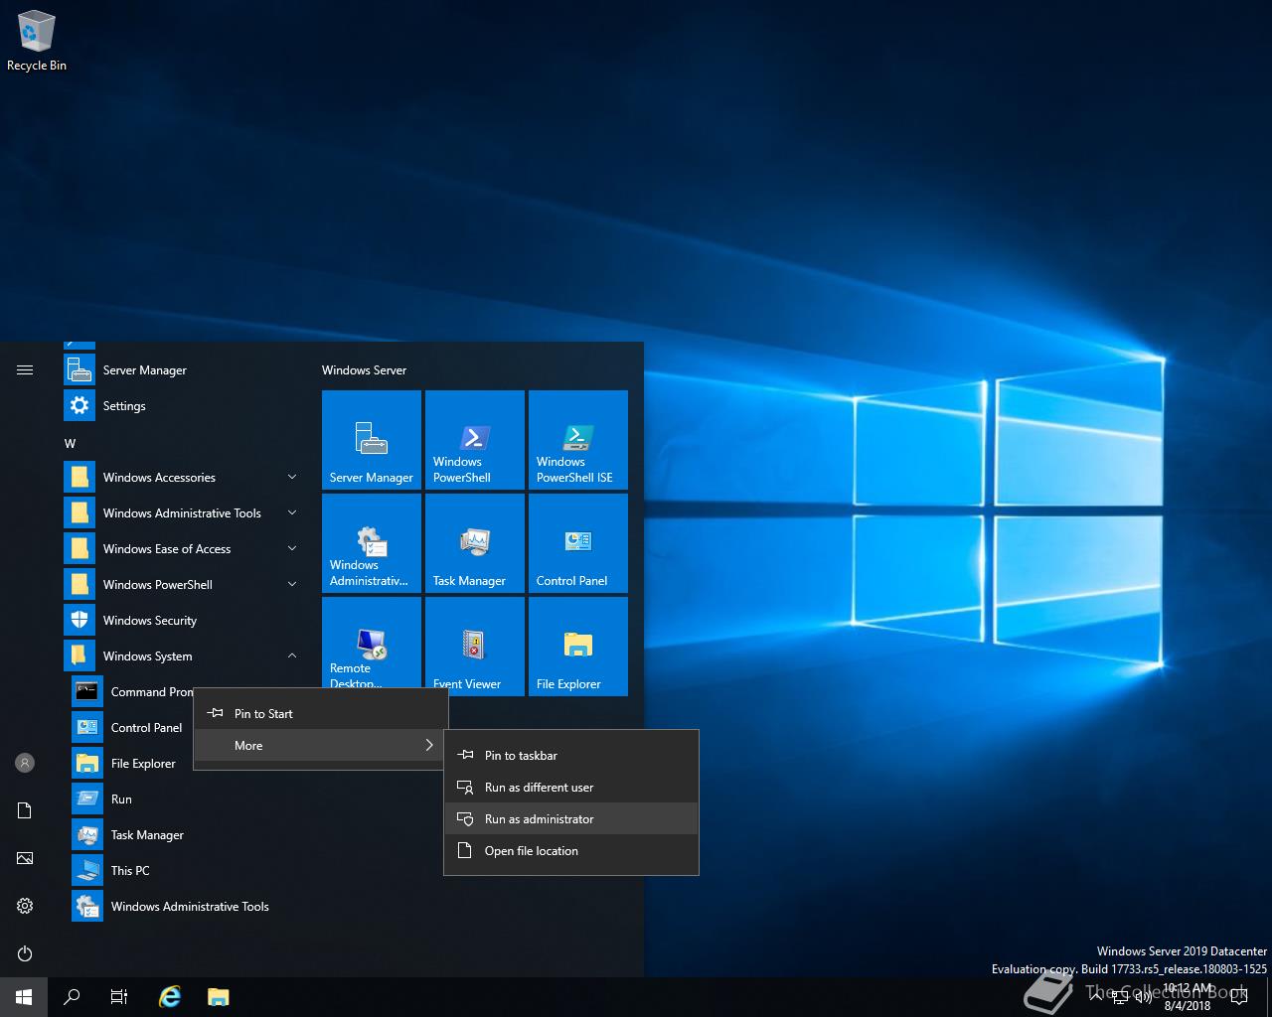Launch Command Prompt from app list
Viewport: 1272px width, 1017px height.
point(134,691)
